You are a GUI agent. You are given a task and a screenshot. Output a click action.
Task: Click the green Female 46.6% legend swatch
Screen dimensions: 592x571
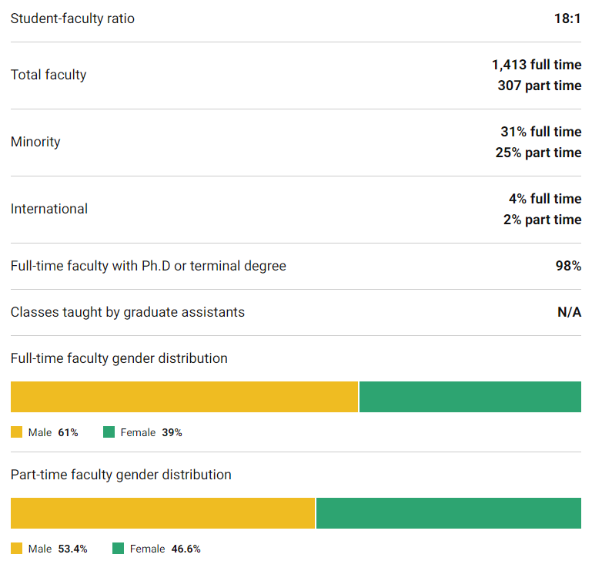click(118, 549)
